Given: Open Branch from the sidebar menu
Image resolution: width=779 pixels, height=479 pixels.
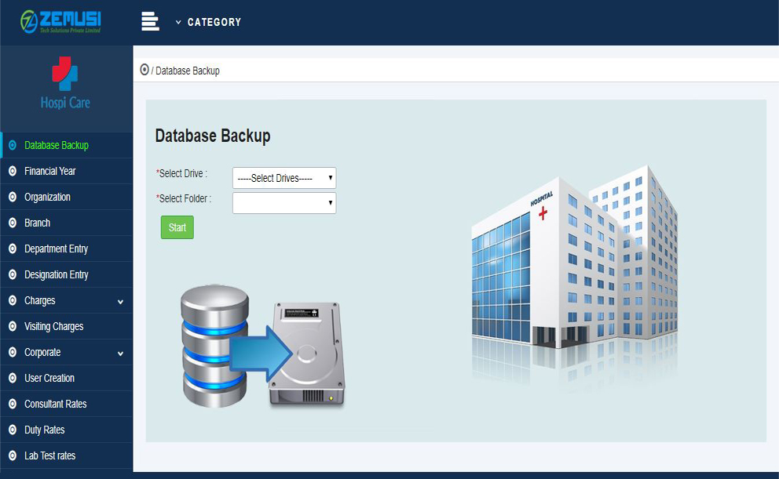Looking at the screenshot, I should tap(37, 223).
